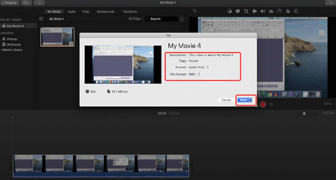Click the import media down-arrow button

click(x=39, y=3)
